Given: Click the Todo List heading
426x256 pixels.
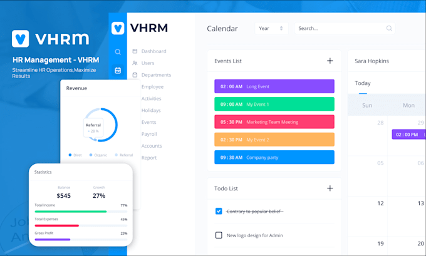Looking at the screenshot, I should coord(226,188).
